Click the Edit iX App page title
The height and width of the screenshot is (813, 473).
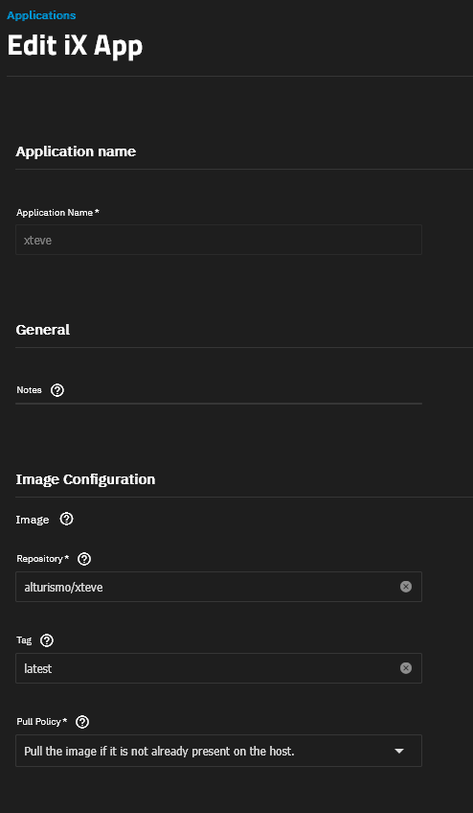point(75,46)
